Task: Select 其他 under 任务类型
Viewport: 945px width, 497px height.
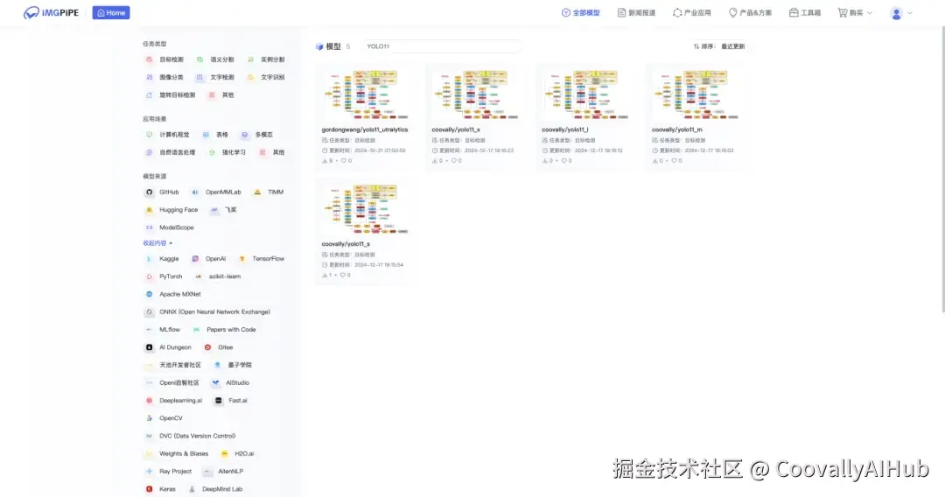Action: (x=221, y=95)
